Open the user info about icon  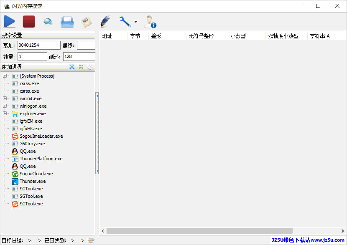150,22
